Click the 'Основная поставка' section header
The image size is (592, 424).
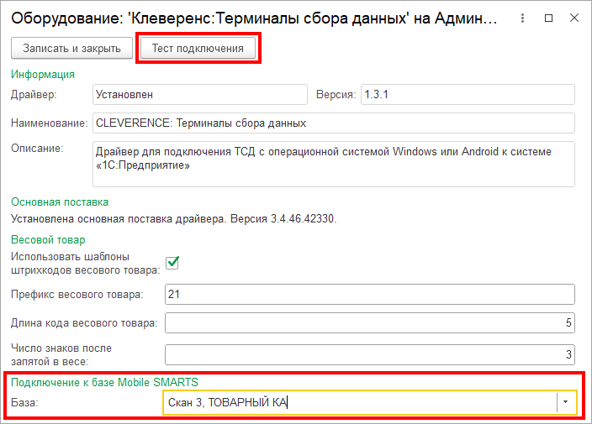(x=60, y=202)
